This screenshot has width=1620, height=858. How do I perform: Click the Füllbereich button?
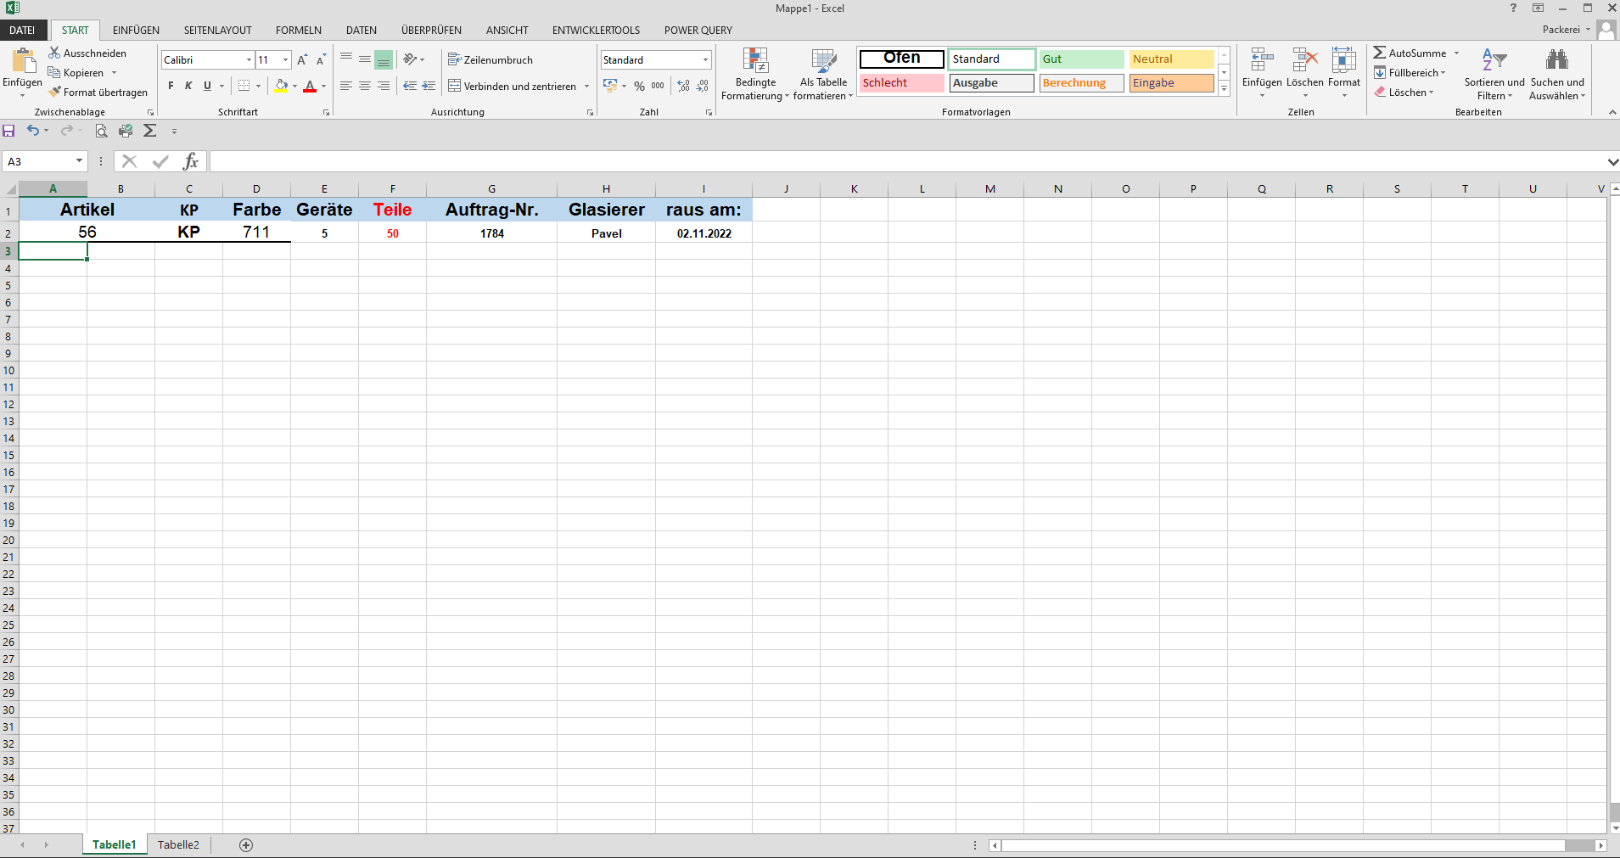point(1410,72)
